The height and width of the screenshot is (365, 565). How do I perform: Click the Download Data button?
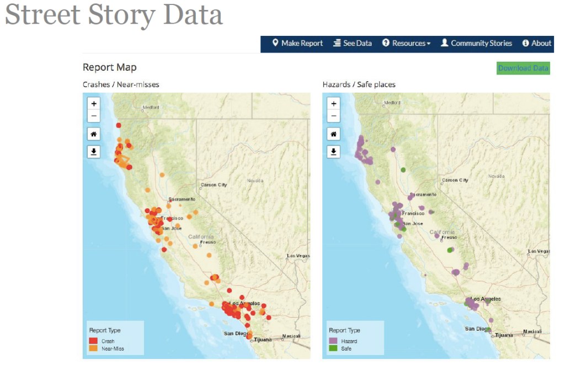(523, 68)
